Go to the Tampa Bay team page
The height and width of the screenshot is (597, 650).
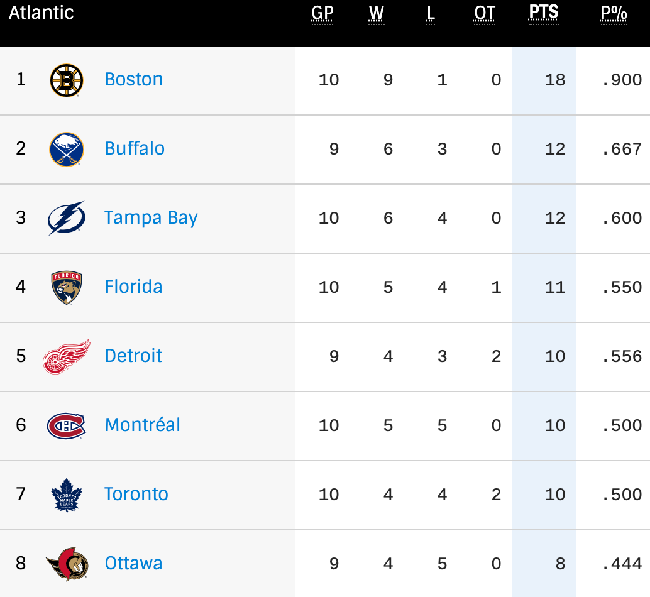tap(151, 218)
